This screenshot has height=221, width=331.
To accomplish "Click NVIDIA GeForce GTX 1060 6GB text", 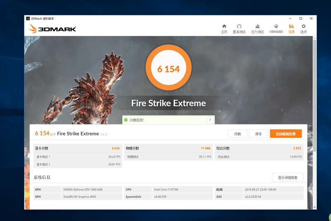I will tap(83, 189).
